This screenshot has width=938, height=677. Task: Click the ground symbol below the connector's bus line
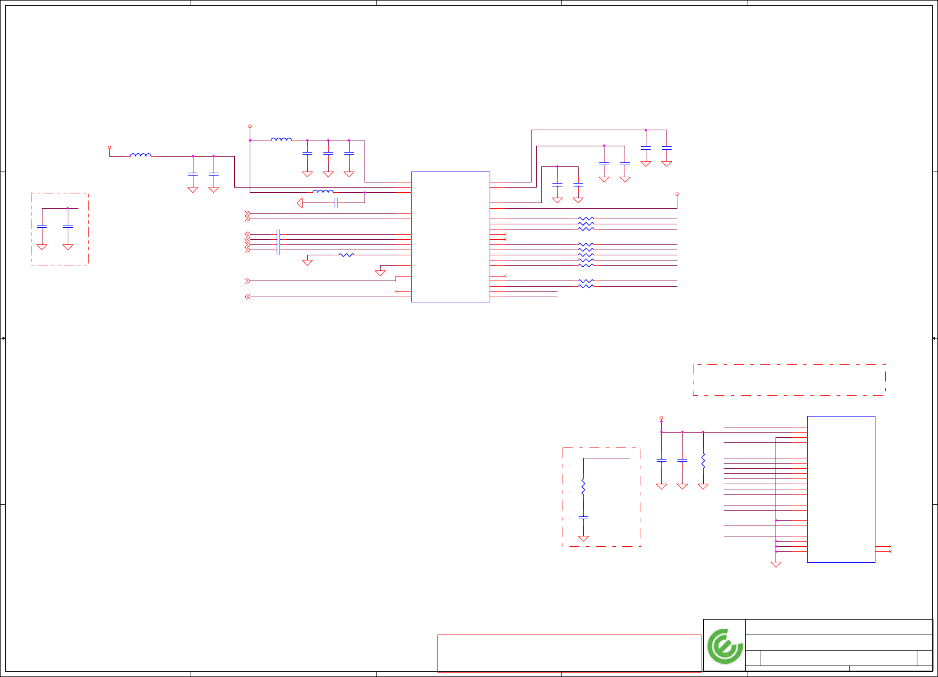(776, 564)
